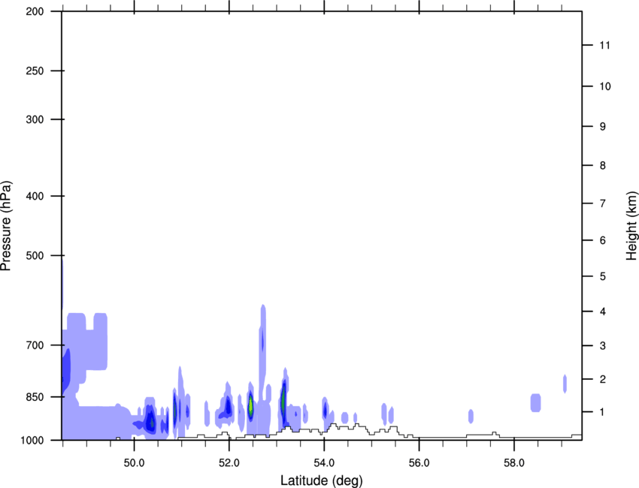Click the 1 km height label
Viewport: 639px width, 488px height.
coord(602,412)
